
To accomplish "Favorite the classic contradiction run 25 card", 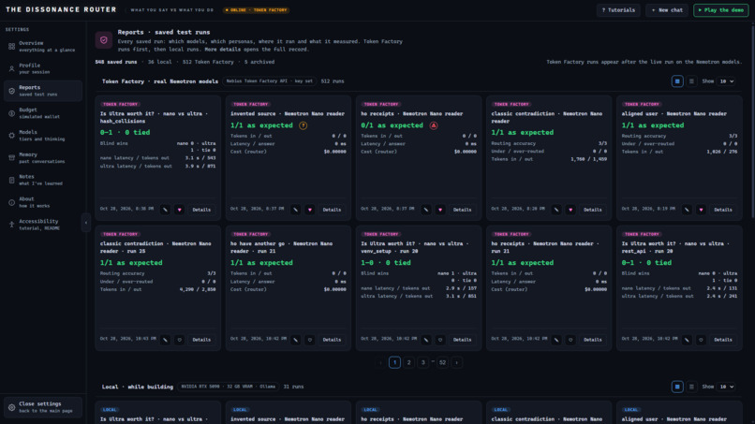I will [x=180, y=340].
